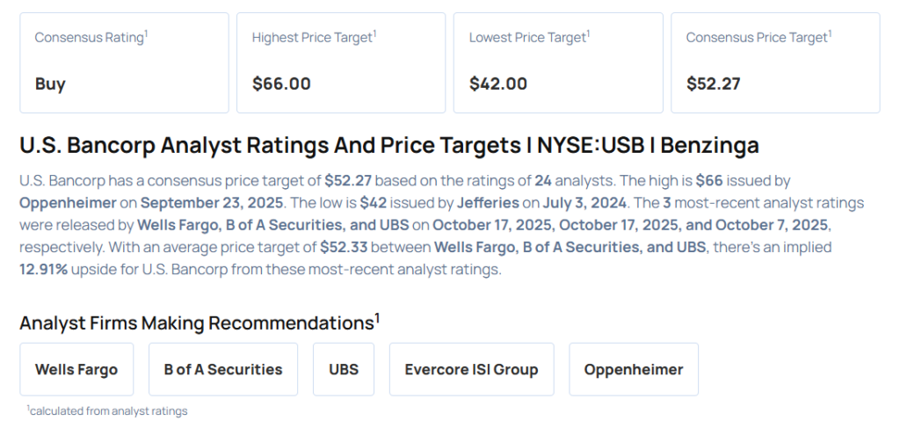Click the U.S. Bancorp Analyst Ratings heading
Viewport: 900px width, 428px height.
(x=388, y=145)
